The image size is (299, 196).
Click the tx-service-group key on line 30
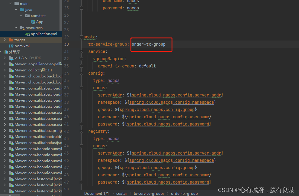108,44
